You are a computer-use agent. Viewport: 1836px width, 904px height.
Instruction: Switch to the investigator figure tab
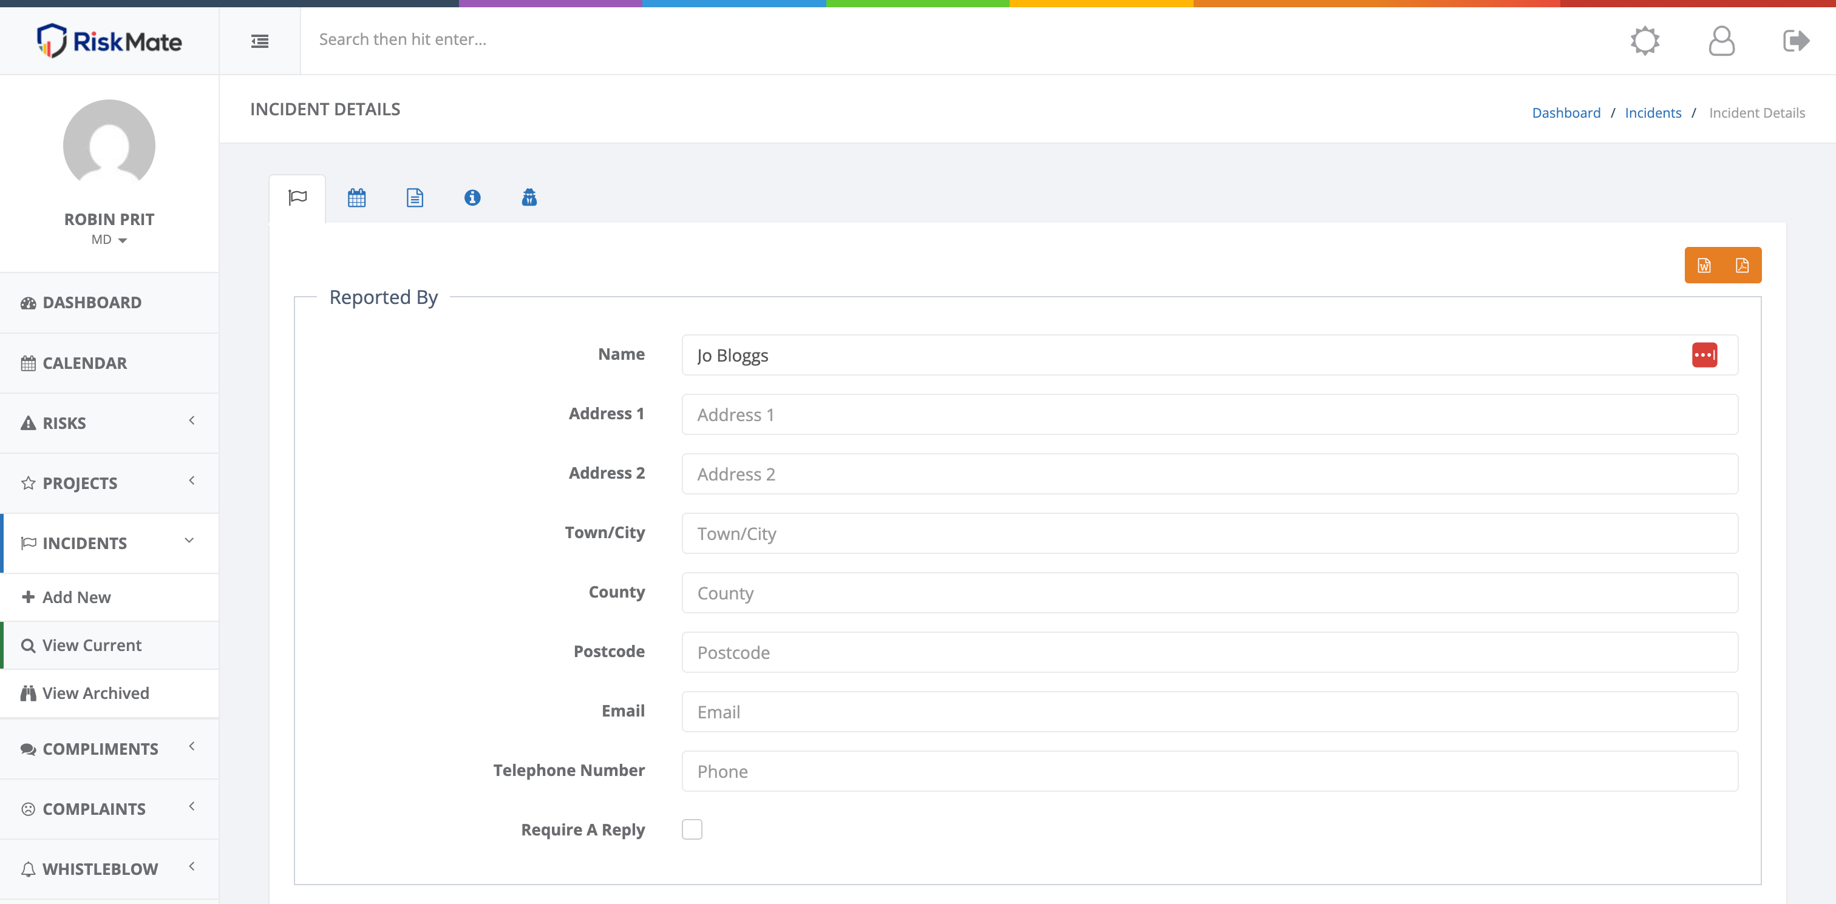(x=529, y=197)
